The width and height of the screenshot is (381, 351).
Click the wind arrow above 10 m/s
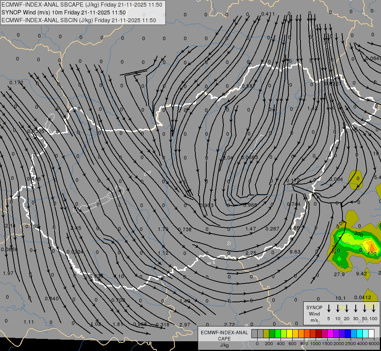pyautogui.click(x=337, y=308)
